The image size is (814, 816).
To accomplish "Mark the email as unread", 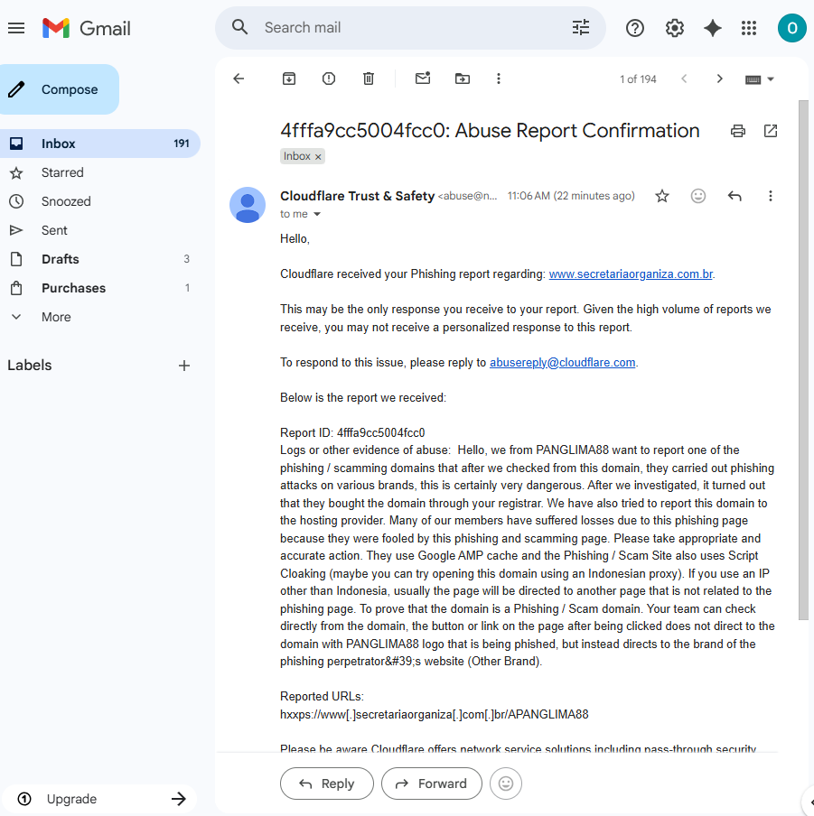I will [423, 78].
